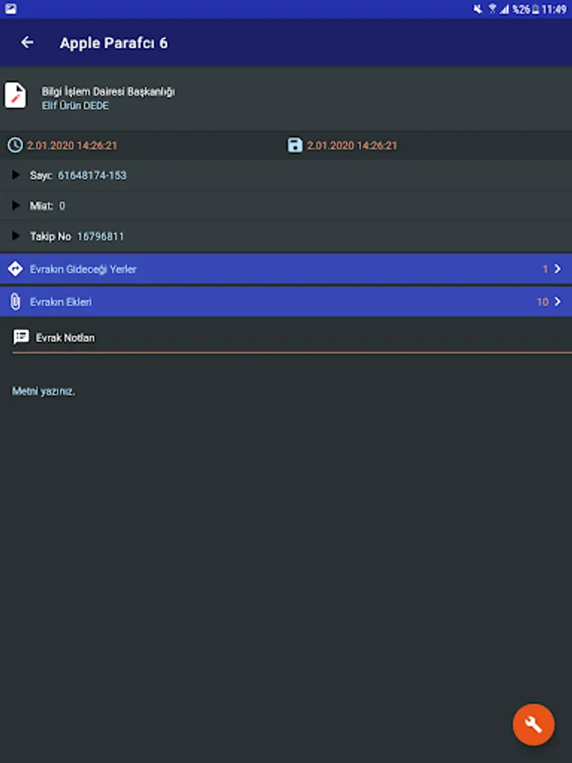
Task: Tap the Apple Parafcı 6 title
Action: [x=114, y=42]
